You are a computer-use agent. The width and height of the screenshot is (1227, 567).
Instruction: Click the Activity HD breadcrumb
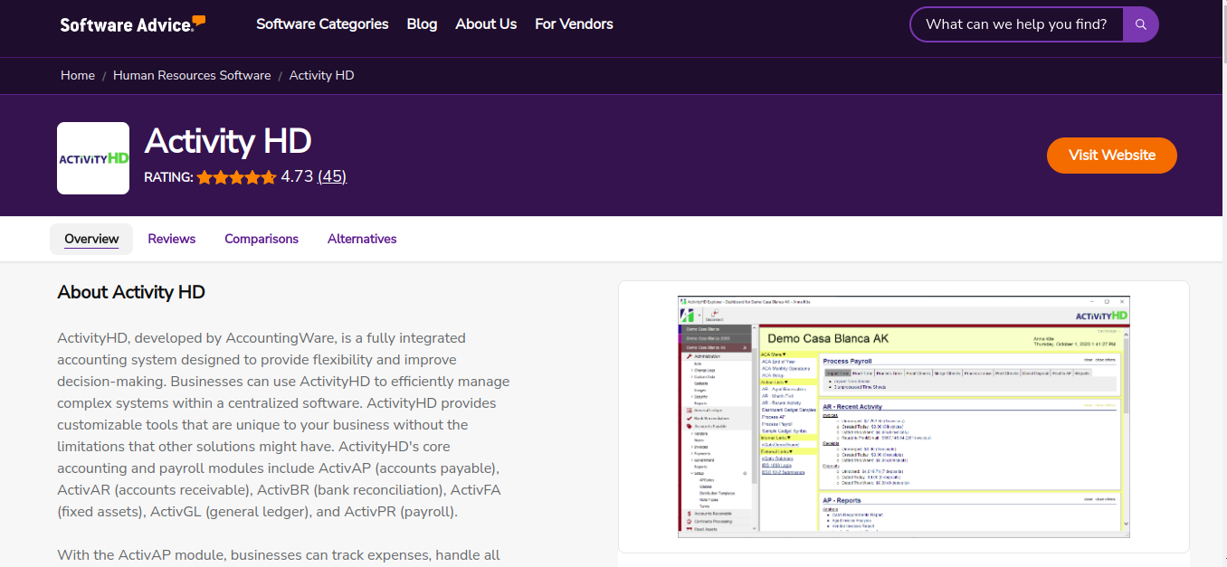[x=321, y=75]
